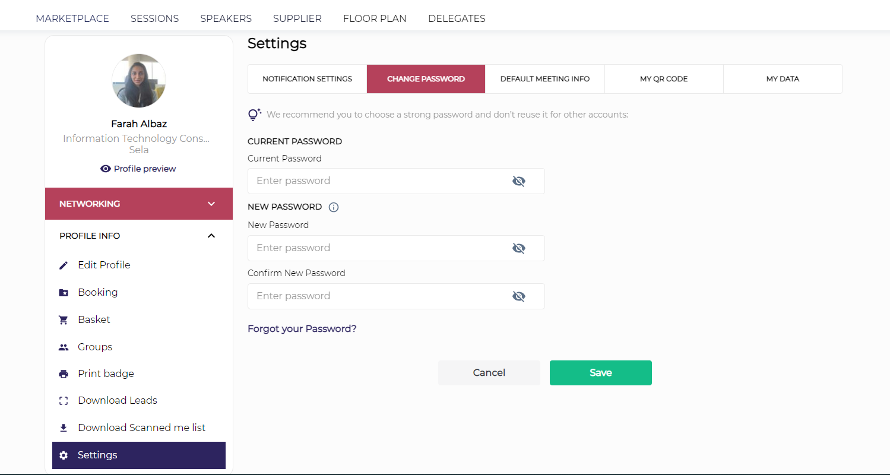Toggle visibility of the New Password field
890x475 pixels.
pyautogui.click(x=518, y=248)
